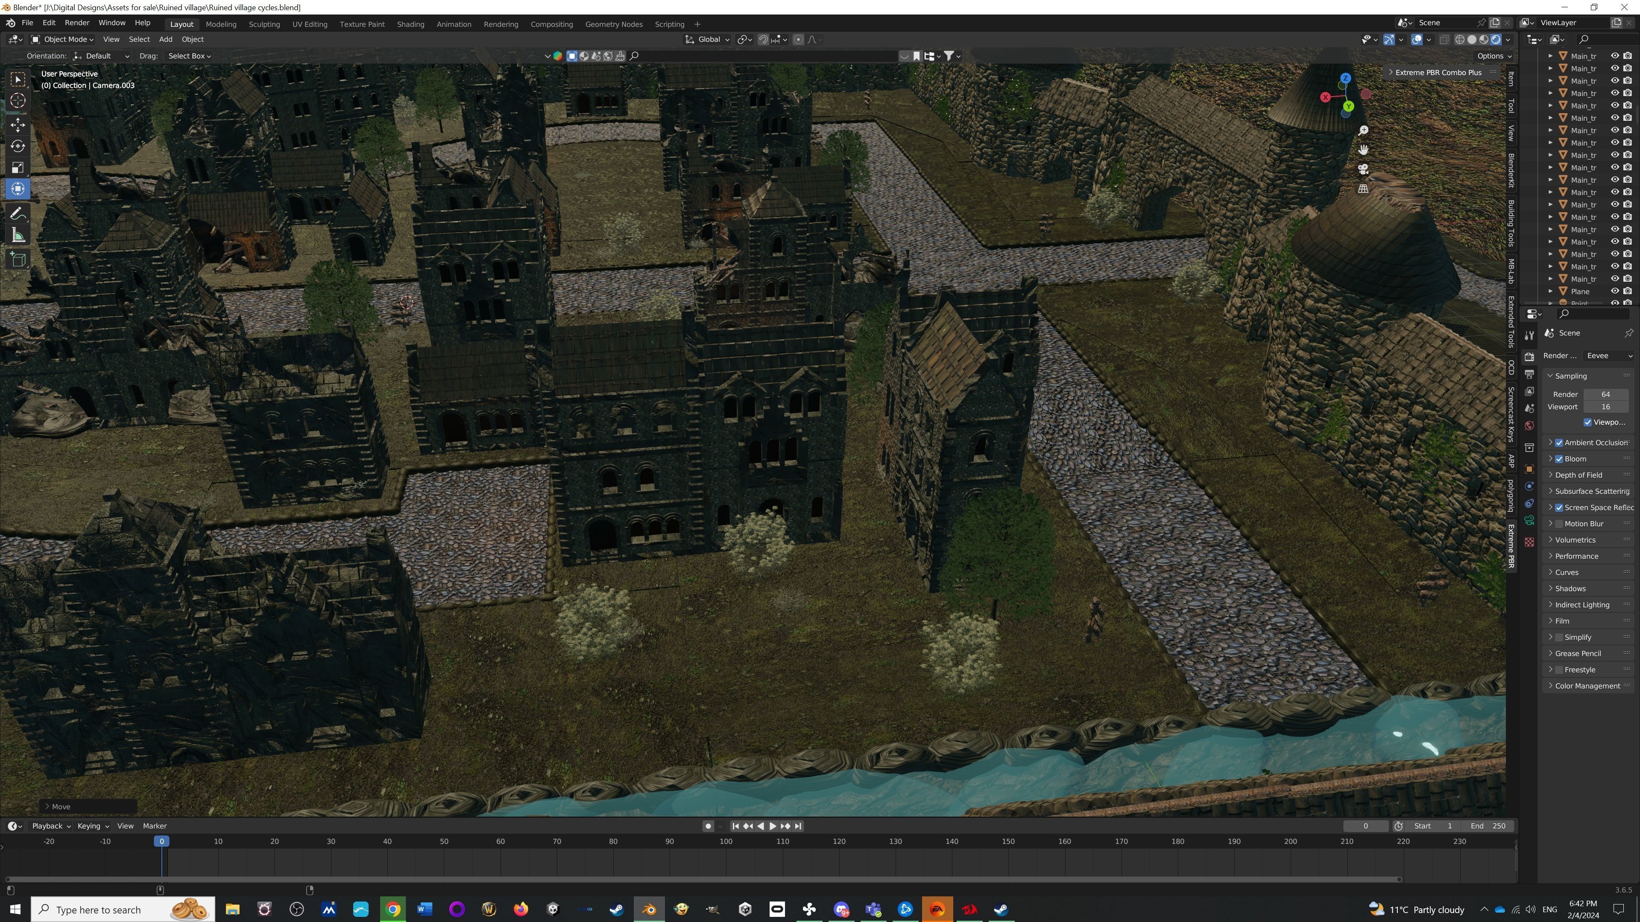Viewport: 1640px width, 922px height.
Task: Switch to wireframe viewport shading
Action: point(1460,39)
